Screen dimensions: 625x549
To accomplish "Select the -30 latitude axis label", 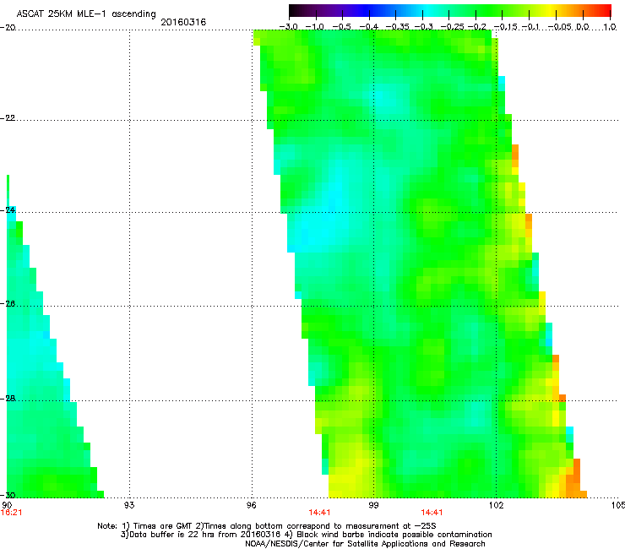I will point(8,495).
